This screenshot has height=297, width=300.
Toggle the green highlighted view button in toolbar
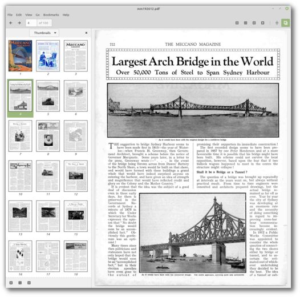tap(286, 23)
